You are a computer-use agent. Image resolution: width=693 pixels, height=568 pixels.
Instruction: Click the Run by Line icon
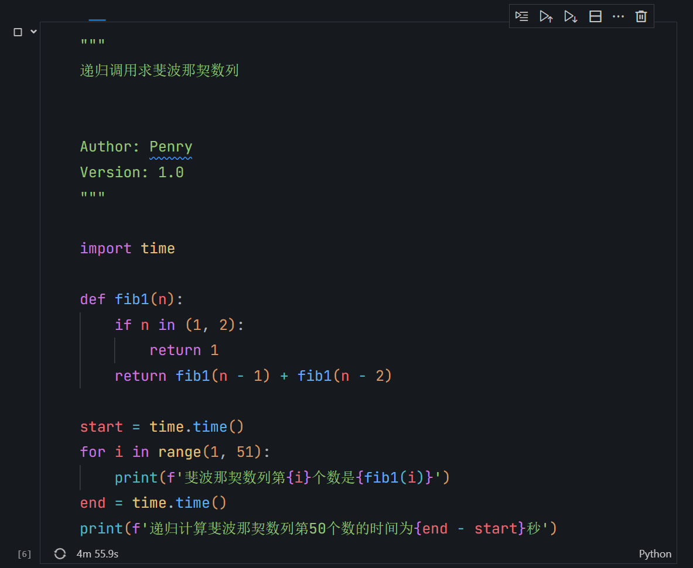[x=521, y=16]
